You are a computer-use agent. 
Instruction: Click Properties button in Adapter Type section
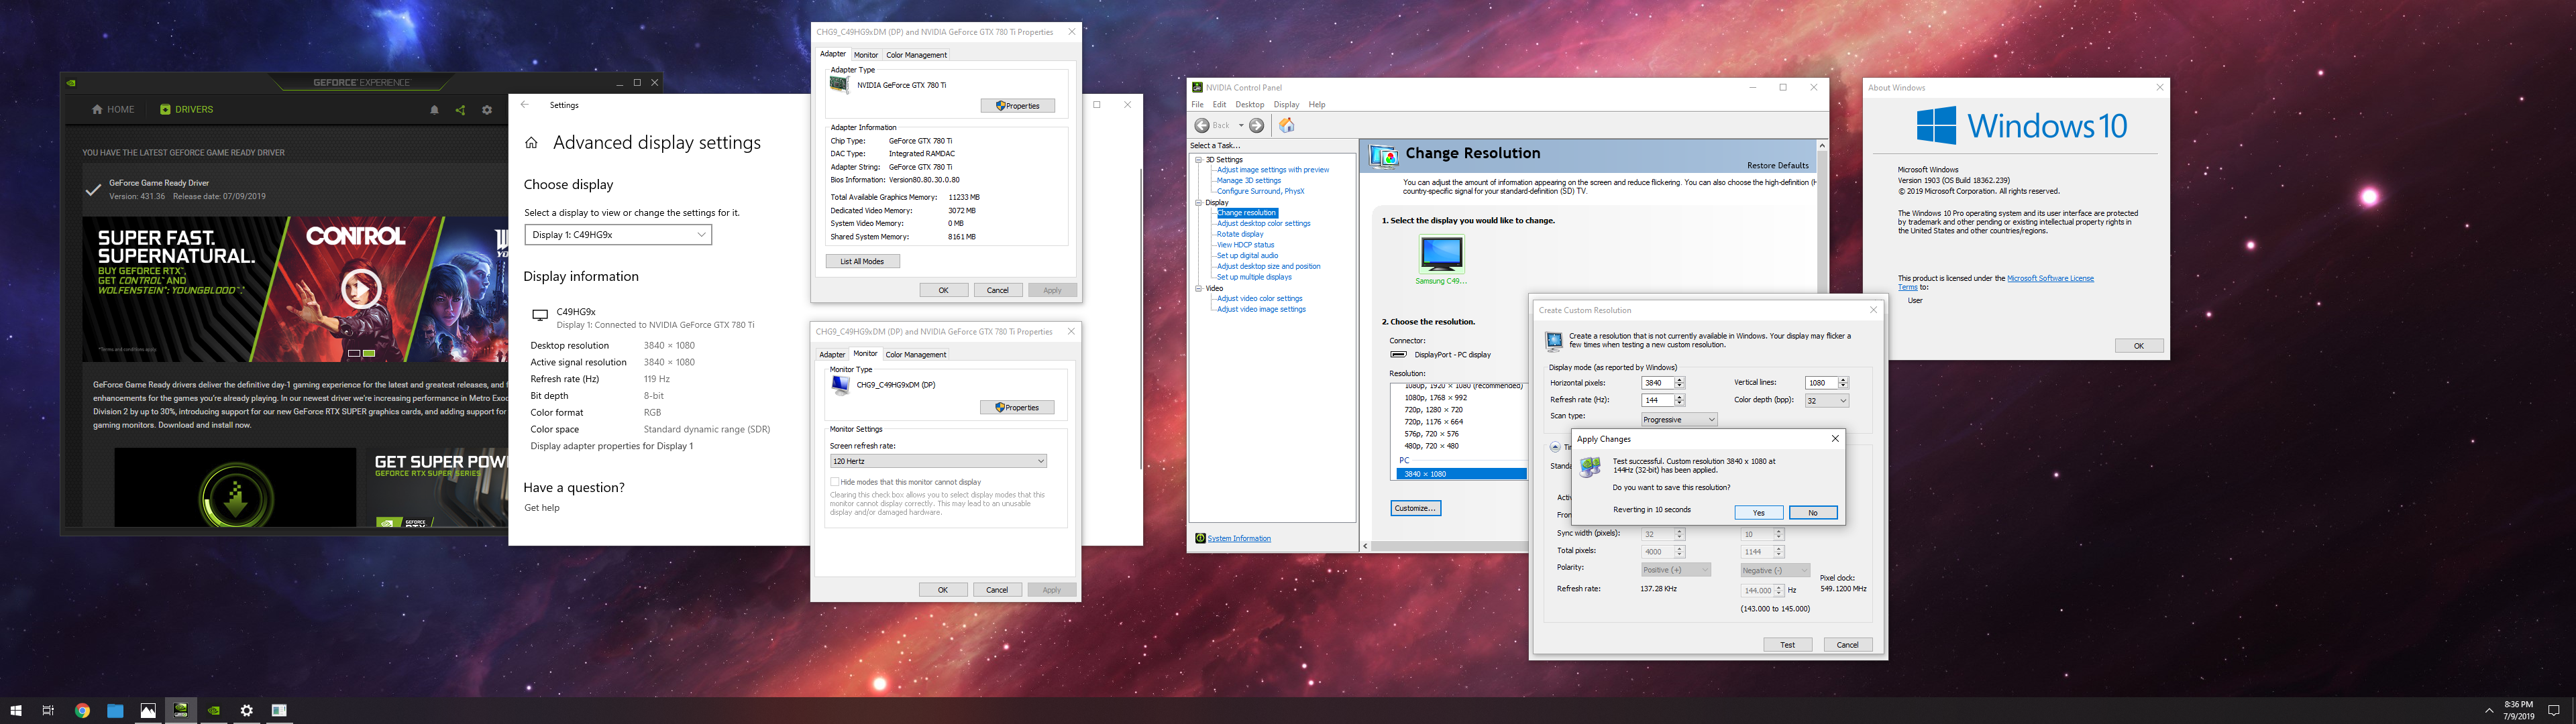click(1017, 106)
